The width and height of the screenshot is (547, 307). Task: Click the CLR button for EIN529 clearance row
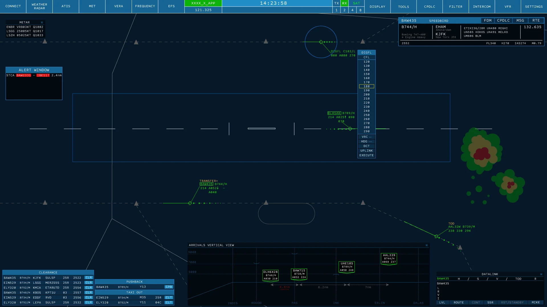[89, 283]
